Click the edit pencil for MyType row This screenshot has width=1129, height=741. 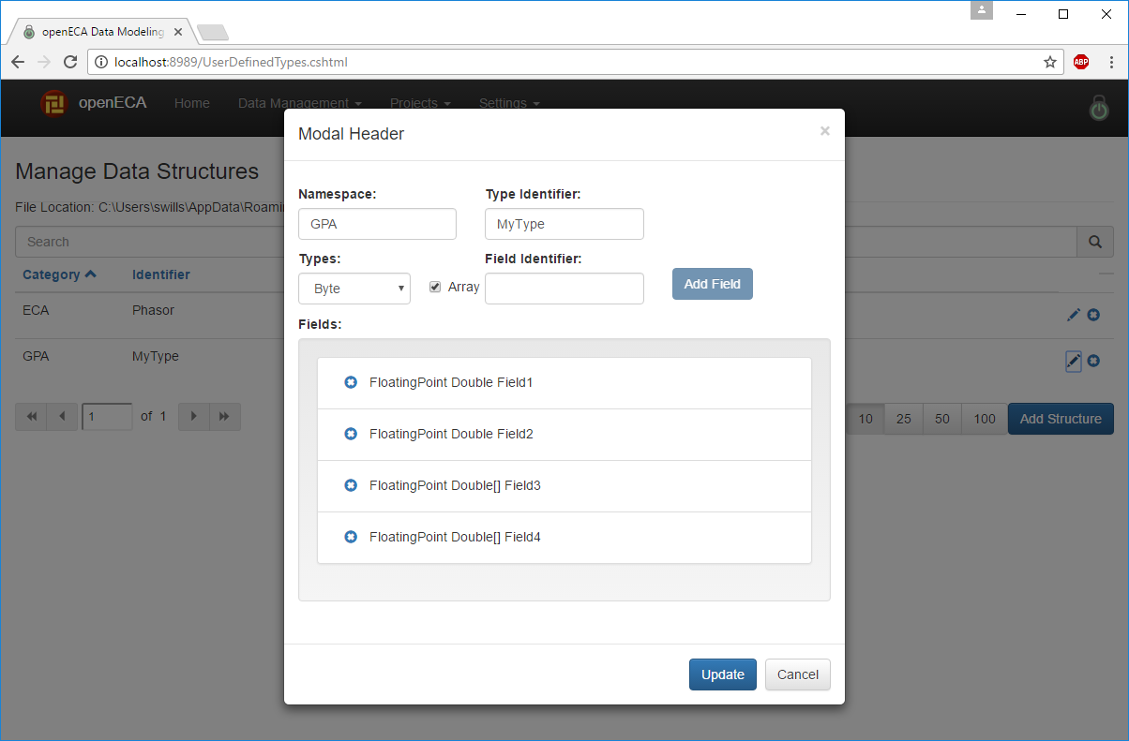pos(1074,361)
